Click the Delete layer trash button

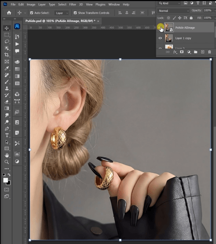[x=210, y=52]
